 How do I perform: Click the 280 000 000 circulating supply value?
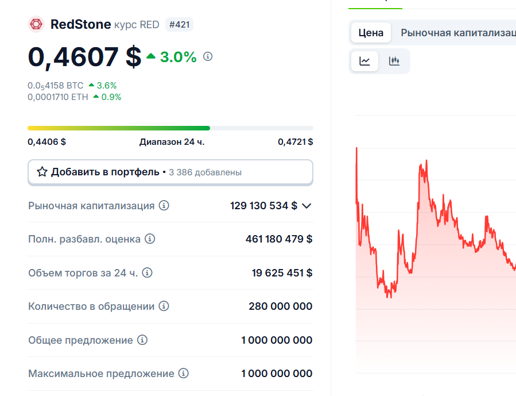(x=280, y=306)
